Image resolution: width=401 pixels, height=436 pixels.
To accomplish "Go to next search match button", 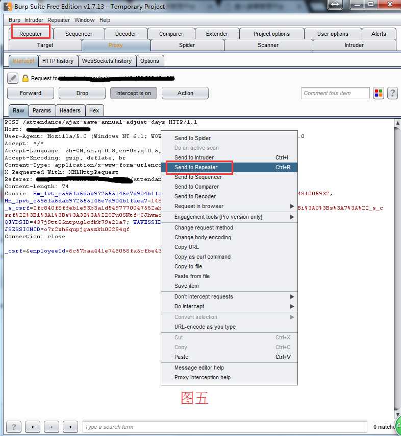I will [70, 427].
